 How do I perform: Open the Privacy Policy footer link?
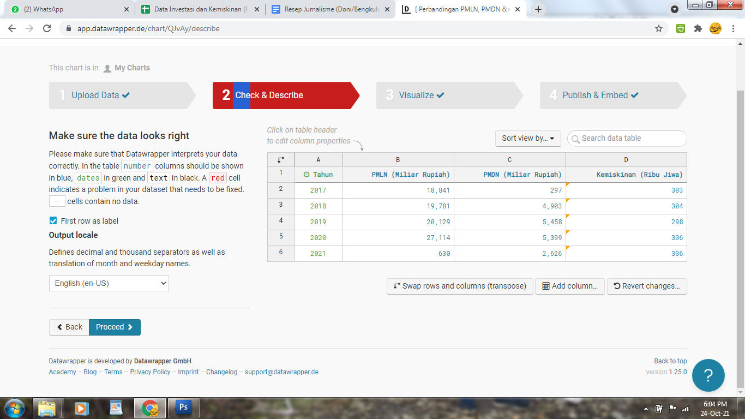(x=150, y=372)
